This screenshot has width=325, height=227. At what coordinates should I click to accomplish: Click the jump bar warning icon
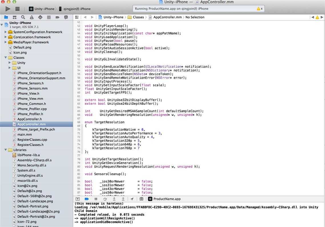pos(317,17)
